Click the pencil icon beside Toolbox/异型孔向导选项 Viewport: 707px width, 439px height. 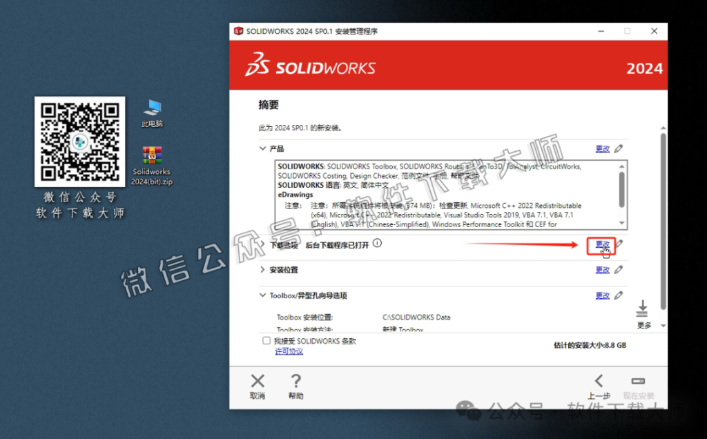619,295
